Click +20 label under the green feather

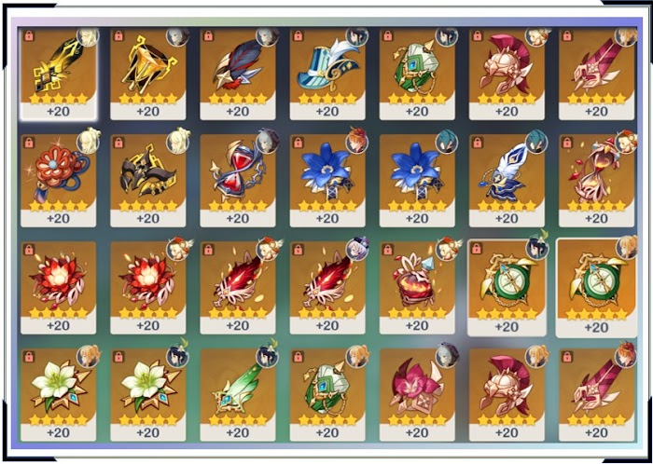tap(237, 432)
